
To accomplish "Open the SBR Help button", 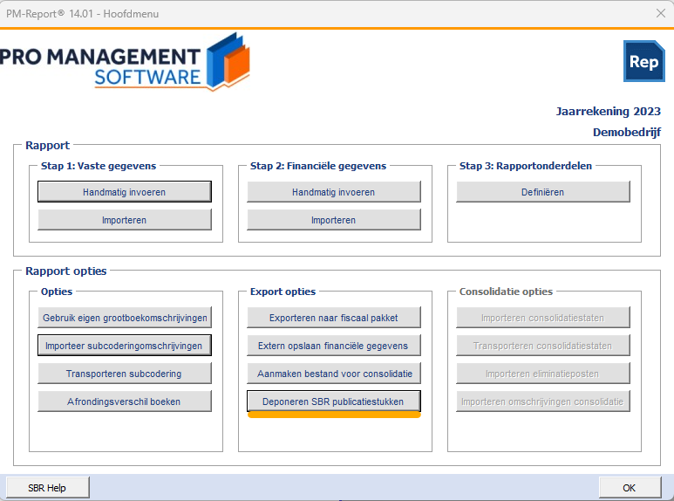I will pos(47,488).
